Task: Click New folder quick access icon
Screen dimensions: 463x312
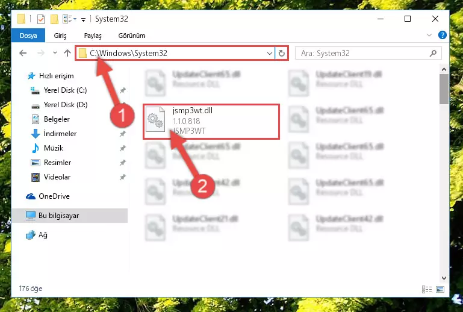Action: [54, 19]
